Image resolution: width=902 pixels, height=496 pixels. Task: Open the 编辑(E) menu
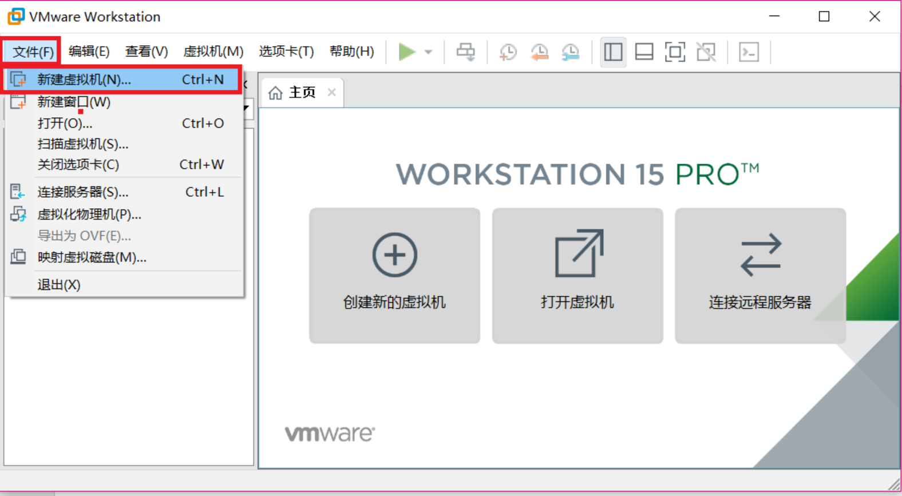click(89, 51)
